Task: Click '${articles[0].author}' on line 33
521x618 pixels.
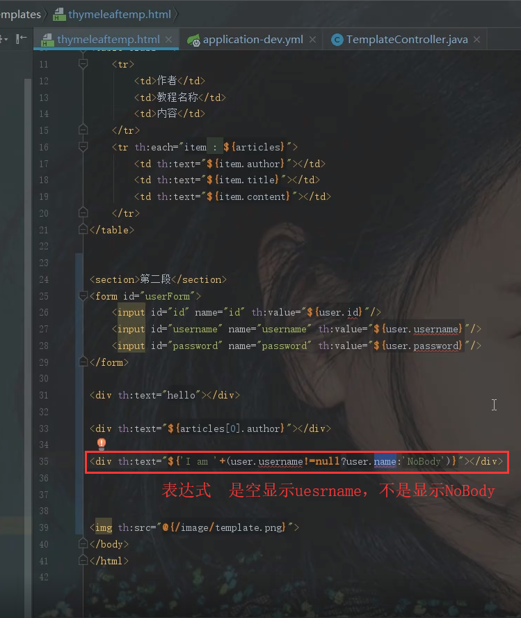Action: 226,428
